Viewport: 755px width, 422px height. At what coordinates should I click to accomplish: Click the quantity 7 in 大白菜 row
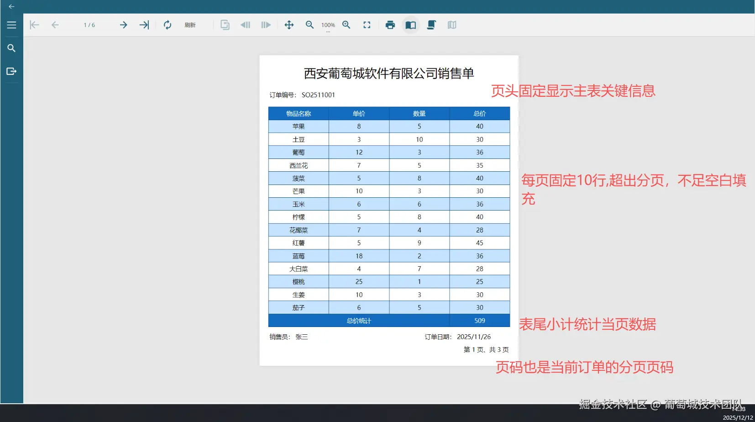click(x=419, y=269)
